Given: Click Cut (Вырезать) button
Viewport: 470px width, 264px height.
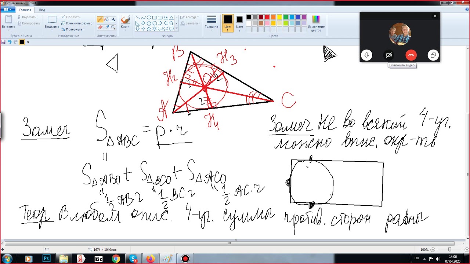Looking at the screenshot, I should tap(26, 17).
